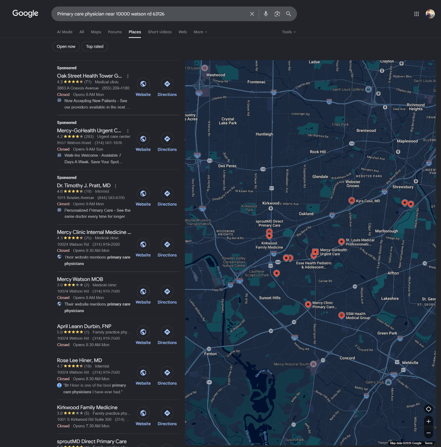The height and width of the screenshot is (447, 441).
Task: Open Website icon for Dr. Timothy J. Pratt
Action: coord(143,193)
